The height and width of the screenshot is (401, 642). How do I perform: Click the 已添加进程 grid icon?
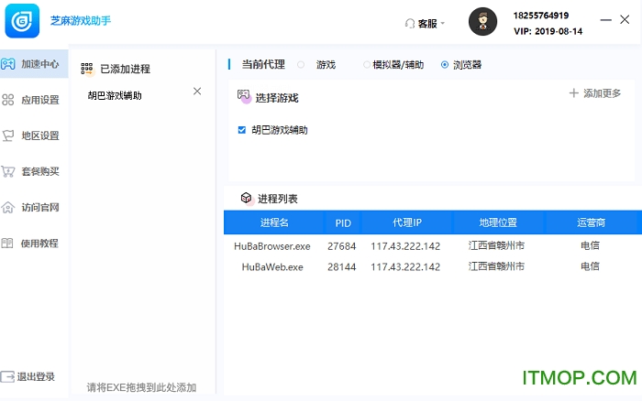pyautogui.click(x=87, y=69)
